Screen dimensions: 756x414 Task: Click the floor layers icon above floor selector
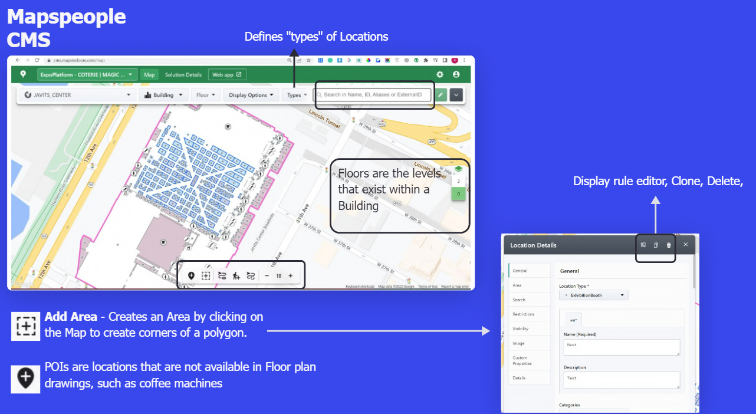pyautogui.click(x=458, y=169)
